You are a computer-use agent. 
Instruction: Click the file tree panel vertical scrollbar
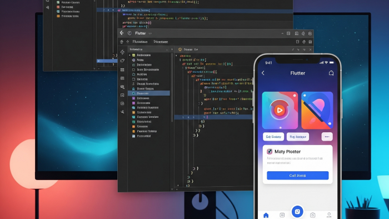172,87
